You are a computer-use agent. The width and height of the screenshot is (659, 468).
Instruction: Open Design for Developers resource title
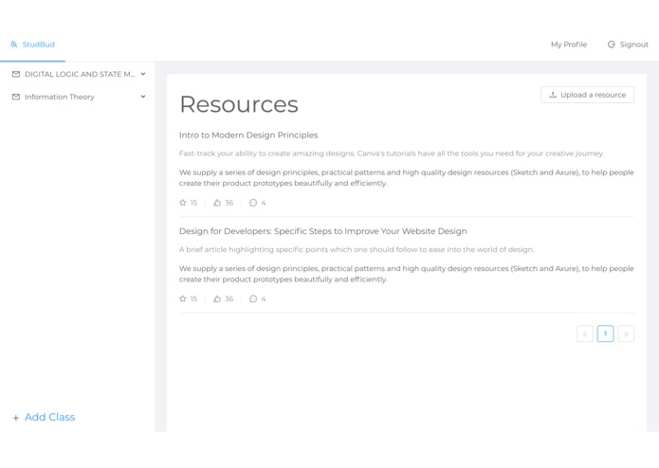coord(322,231)
